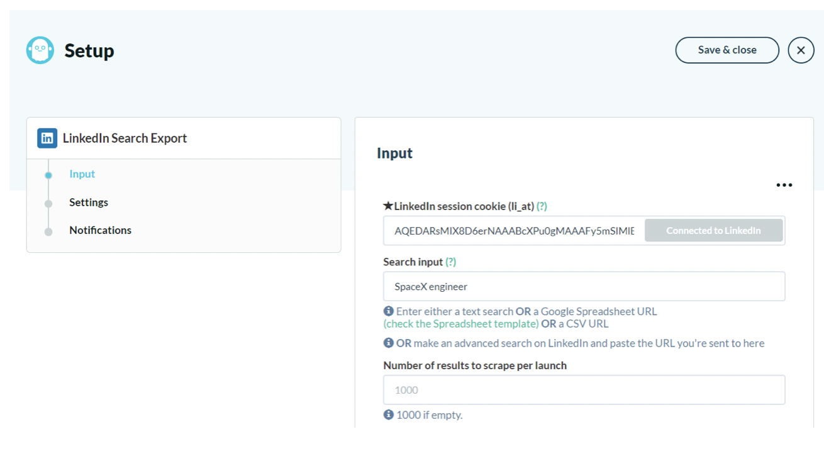Click the Notifications step bullet dot

pos(48,231)
